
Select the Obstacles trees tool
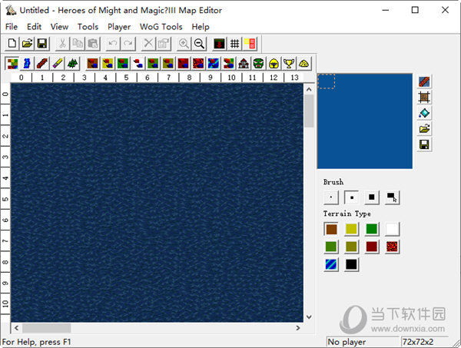tap(73, 63)
